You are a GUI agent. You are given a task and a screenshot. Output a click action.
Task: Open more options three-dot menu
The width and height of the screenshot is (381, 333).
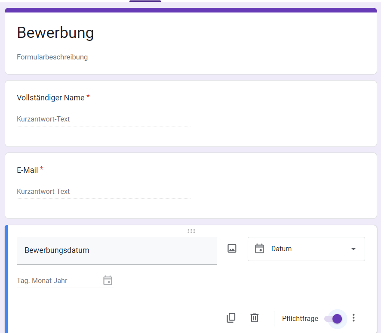[x=353, y=318]
